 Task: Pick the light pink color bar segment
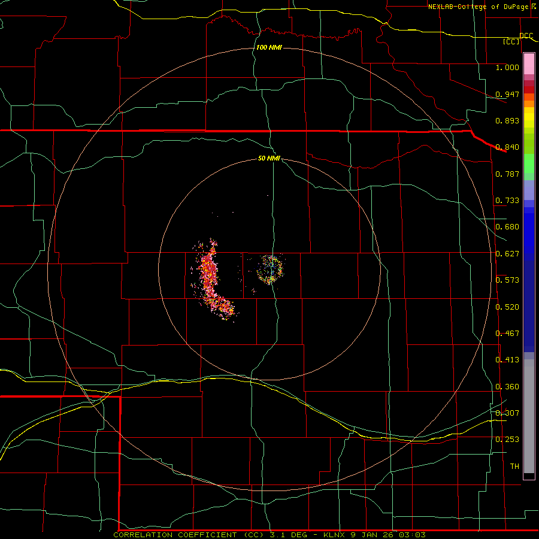click(529, 64)
